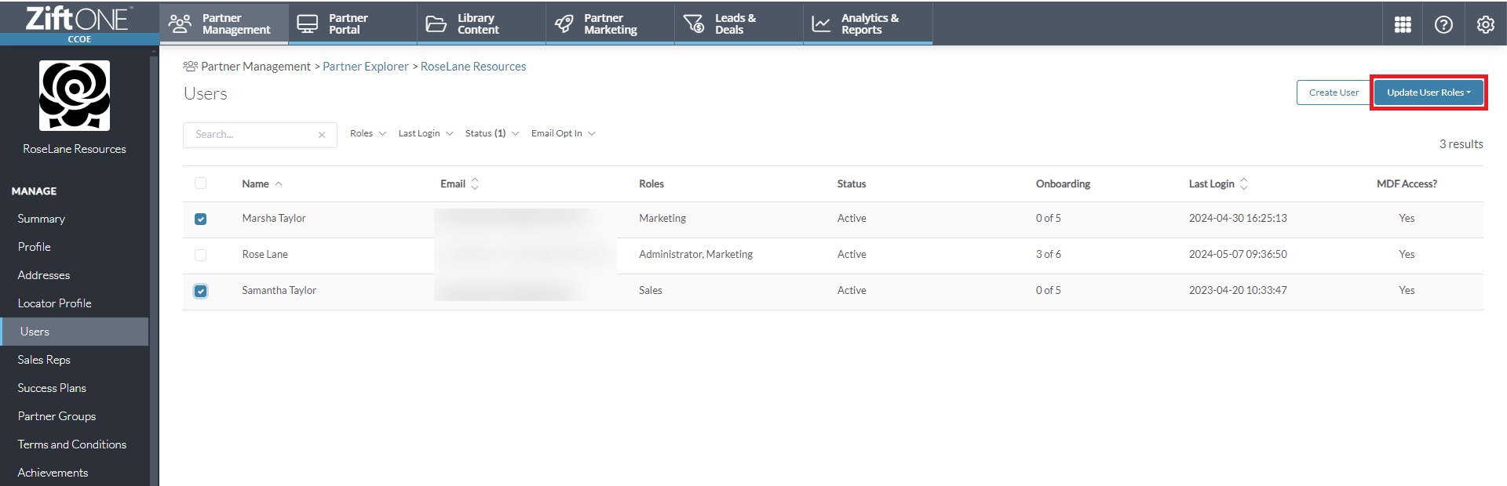Screen dimensions: 1507x486
Task: Click the '3 results' count text
Action: click(1461, 144)
